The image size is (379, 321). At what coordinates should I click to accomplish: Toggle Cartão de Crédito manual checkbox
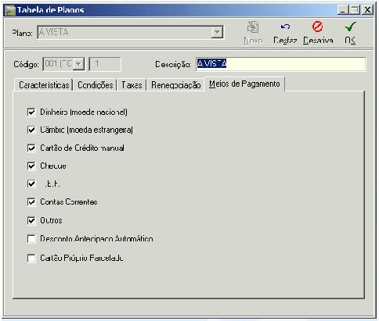[x=31, y=148]
